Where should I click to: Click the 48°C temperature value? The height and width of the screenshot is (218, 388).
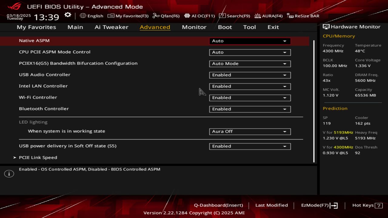coord(360,51)
